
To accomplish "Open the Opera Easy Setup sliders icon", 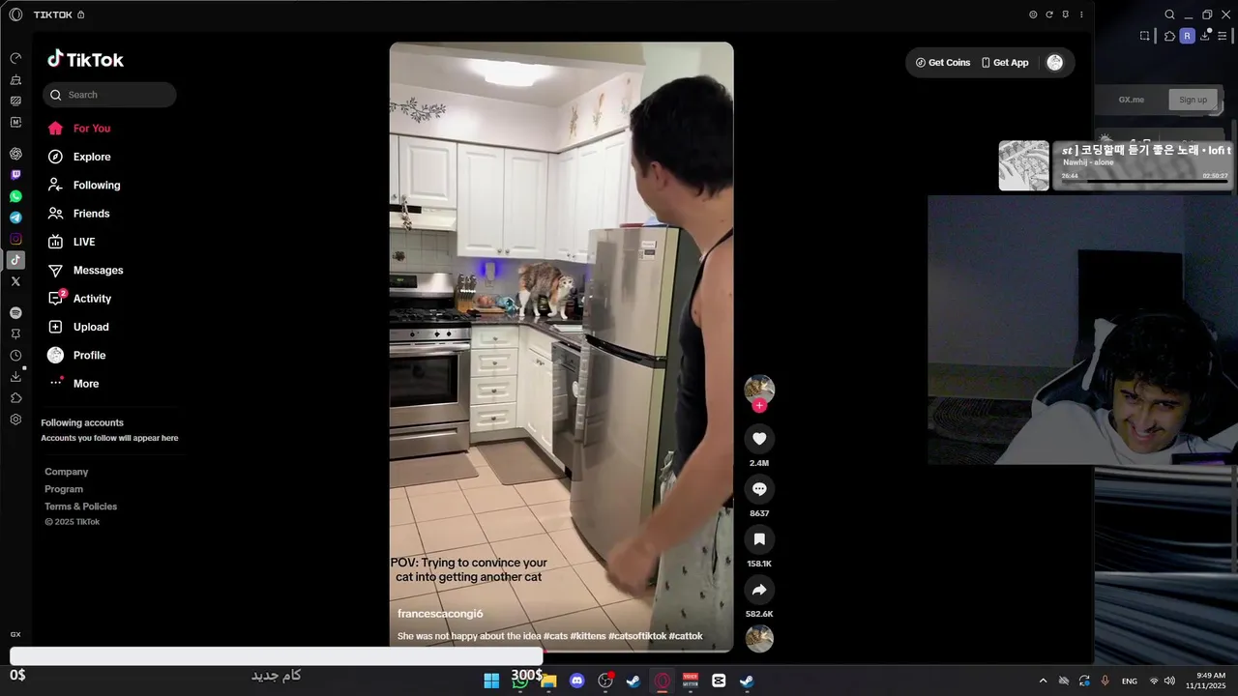I will 1223,36.
